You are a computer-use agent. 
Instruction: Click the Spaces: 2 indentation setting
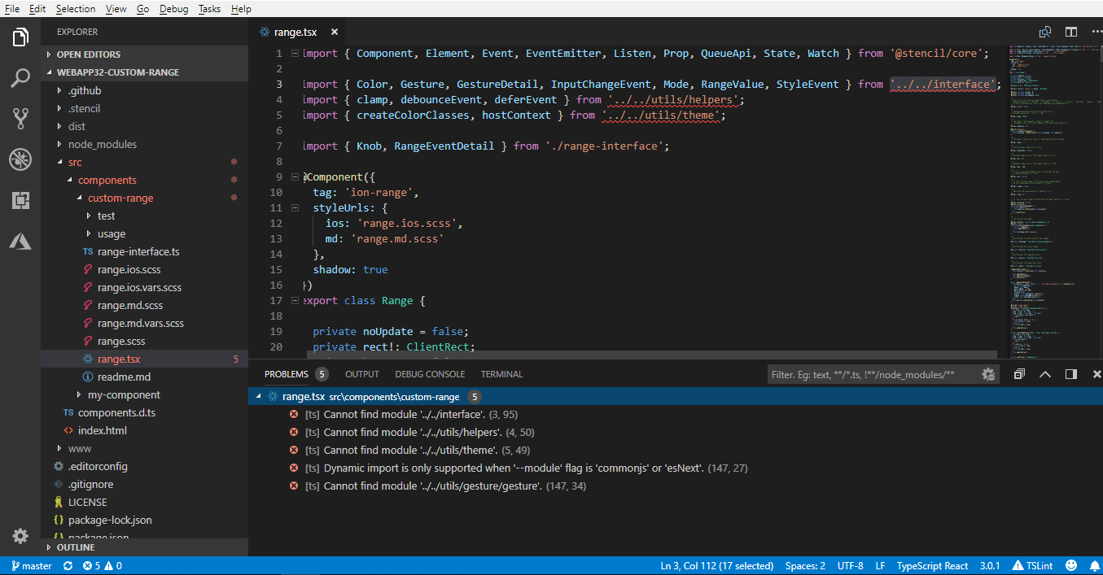pyautogui.click(x=805, y=565)
